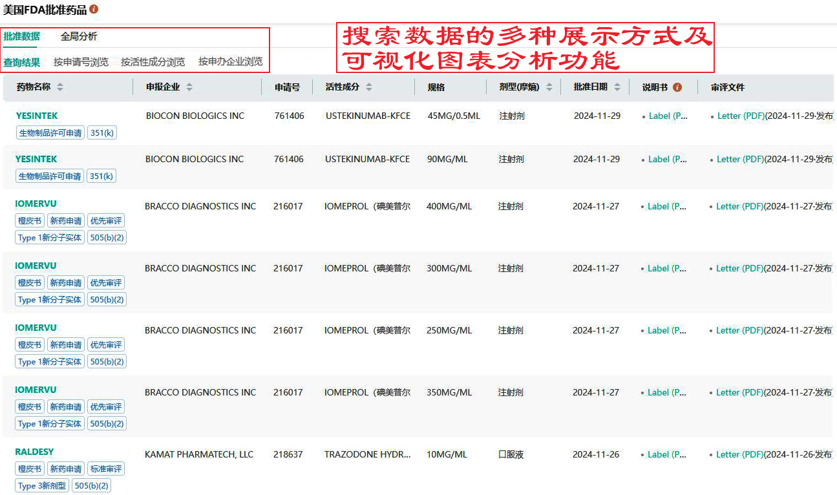
Task: Click the 250MG/ML specification cell
Action: (x=449, y=330)
